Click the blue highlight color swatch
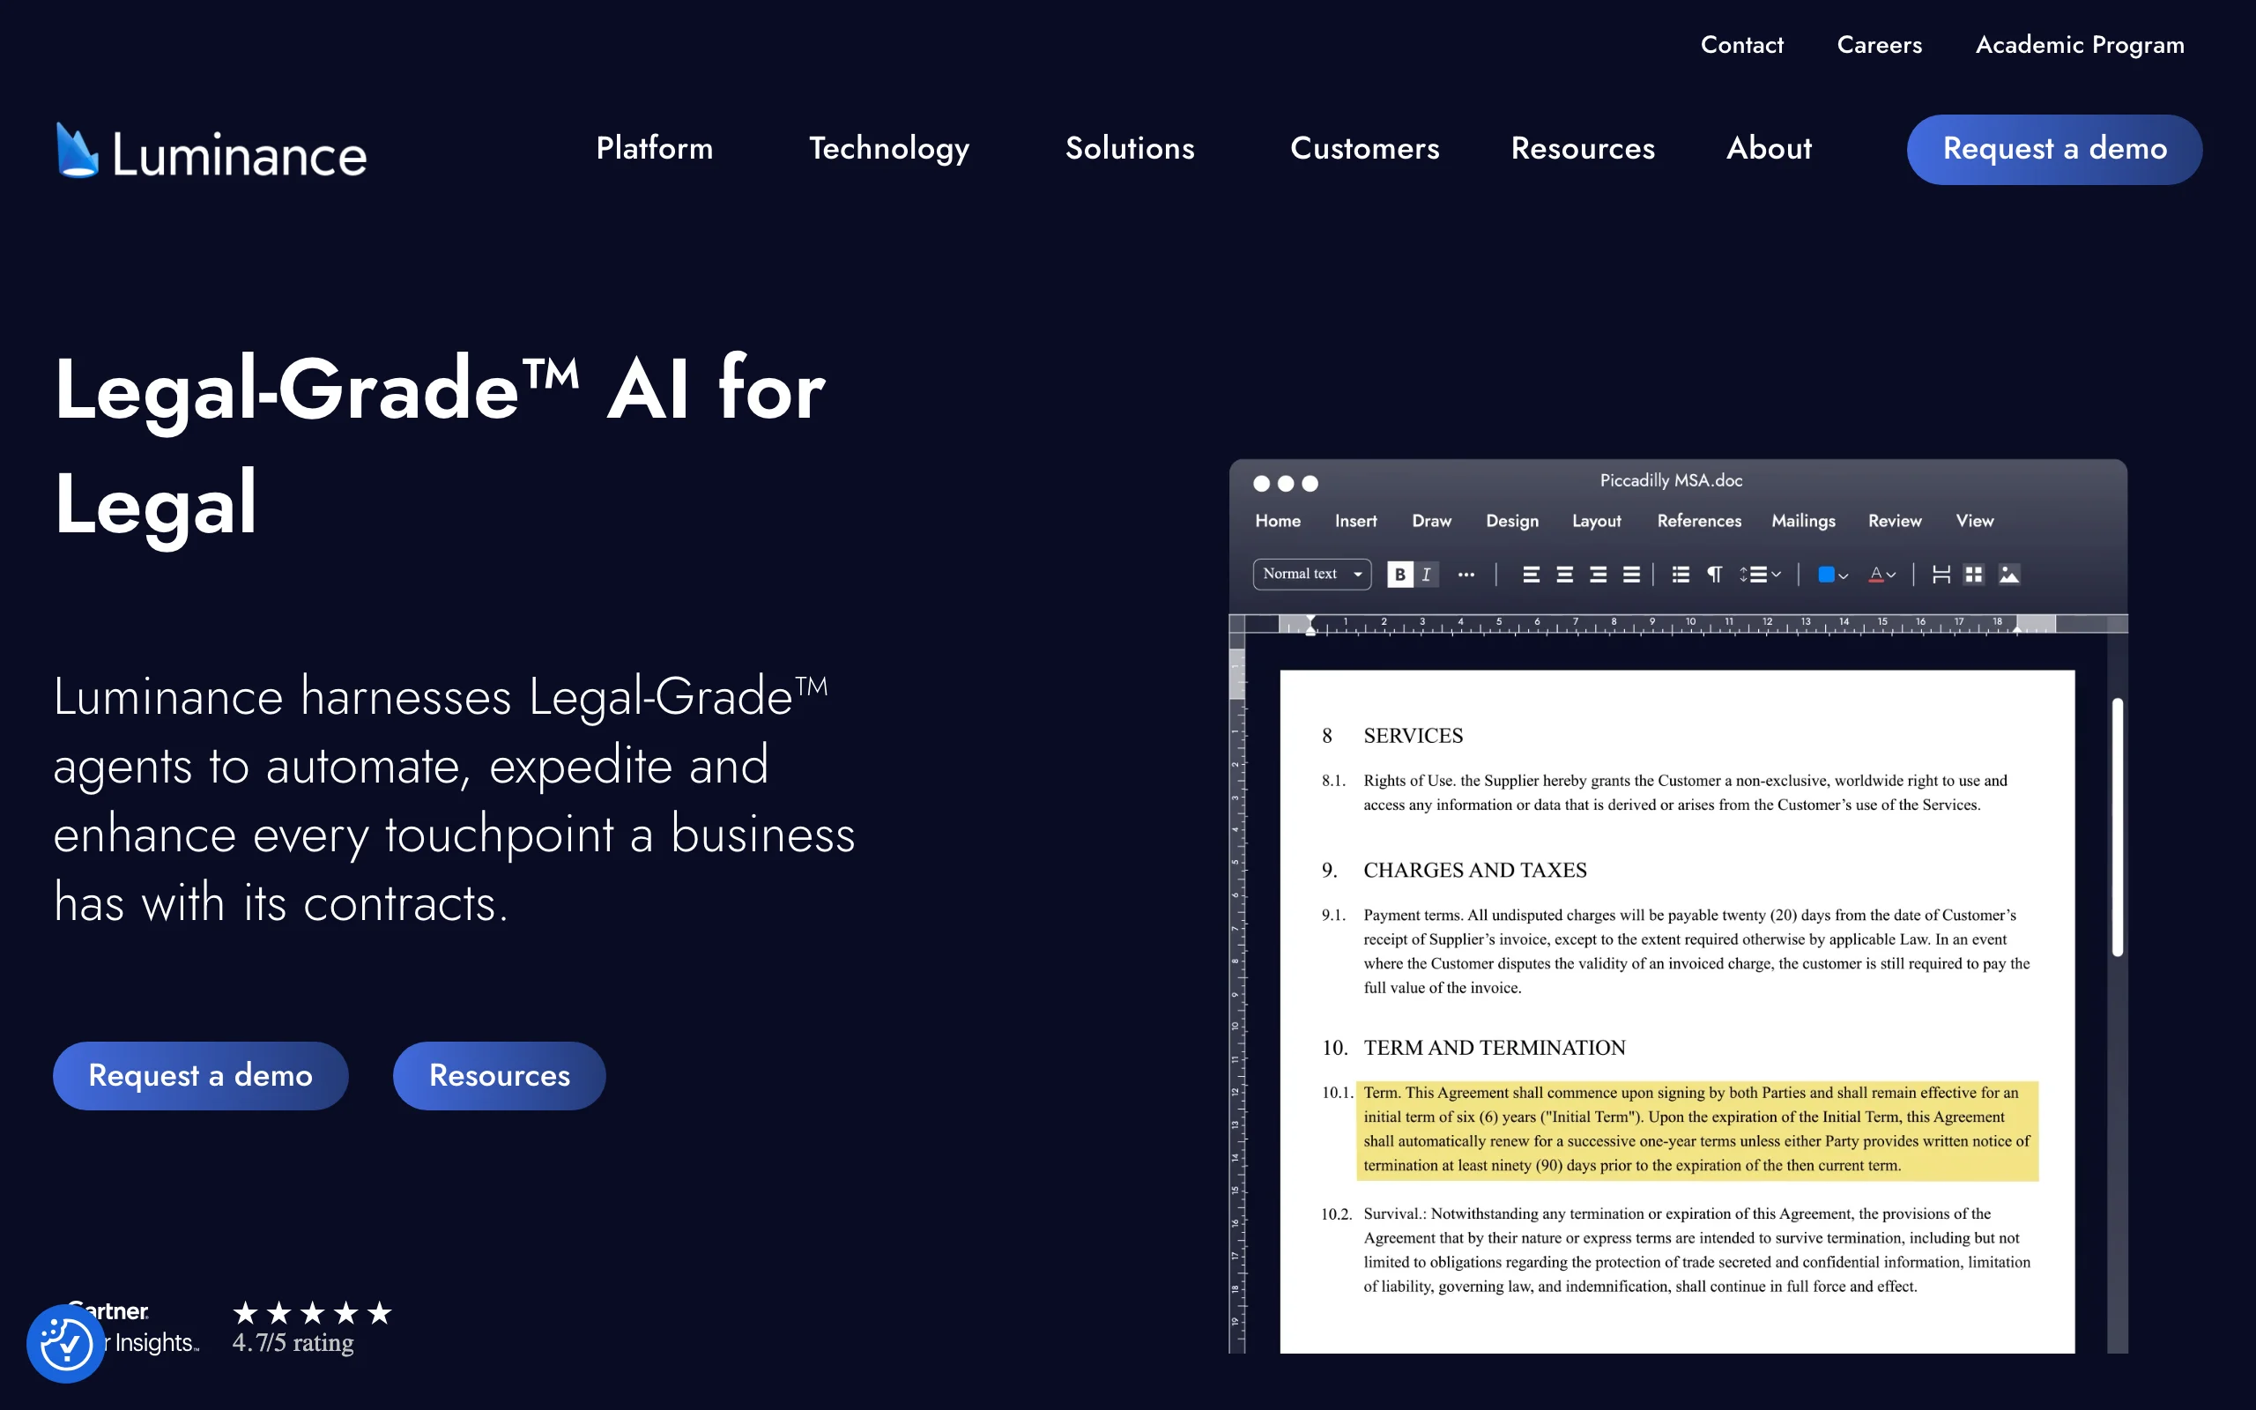2256x1410 pixels. [1826, 575]
